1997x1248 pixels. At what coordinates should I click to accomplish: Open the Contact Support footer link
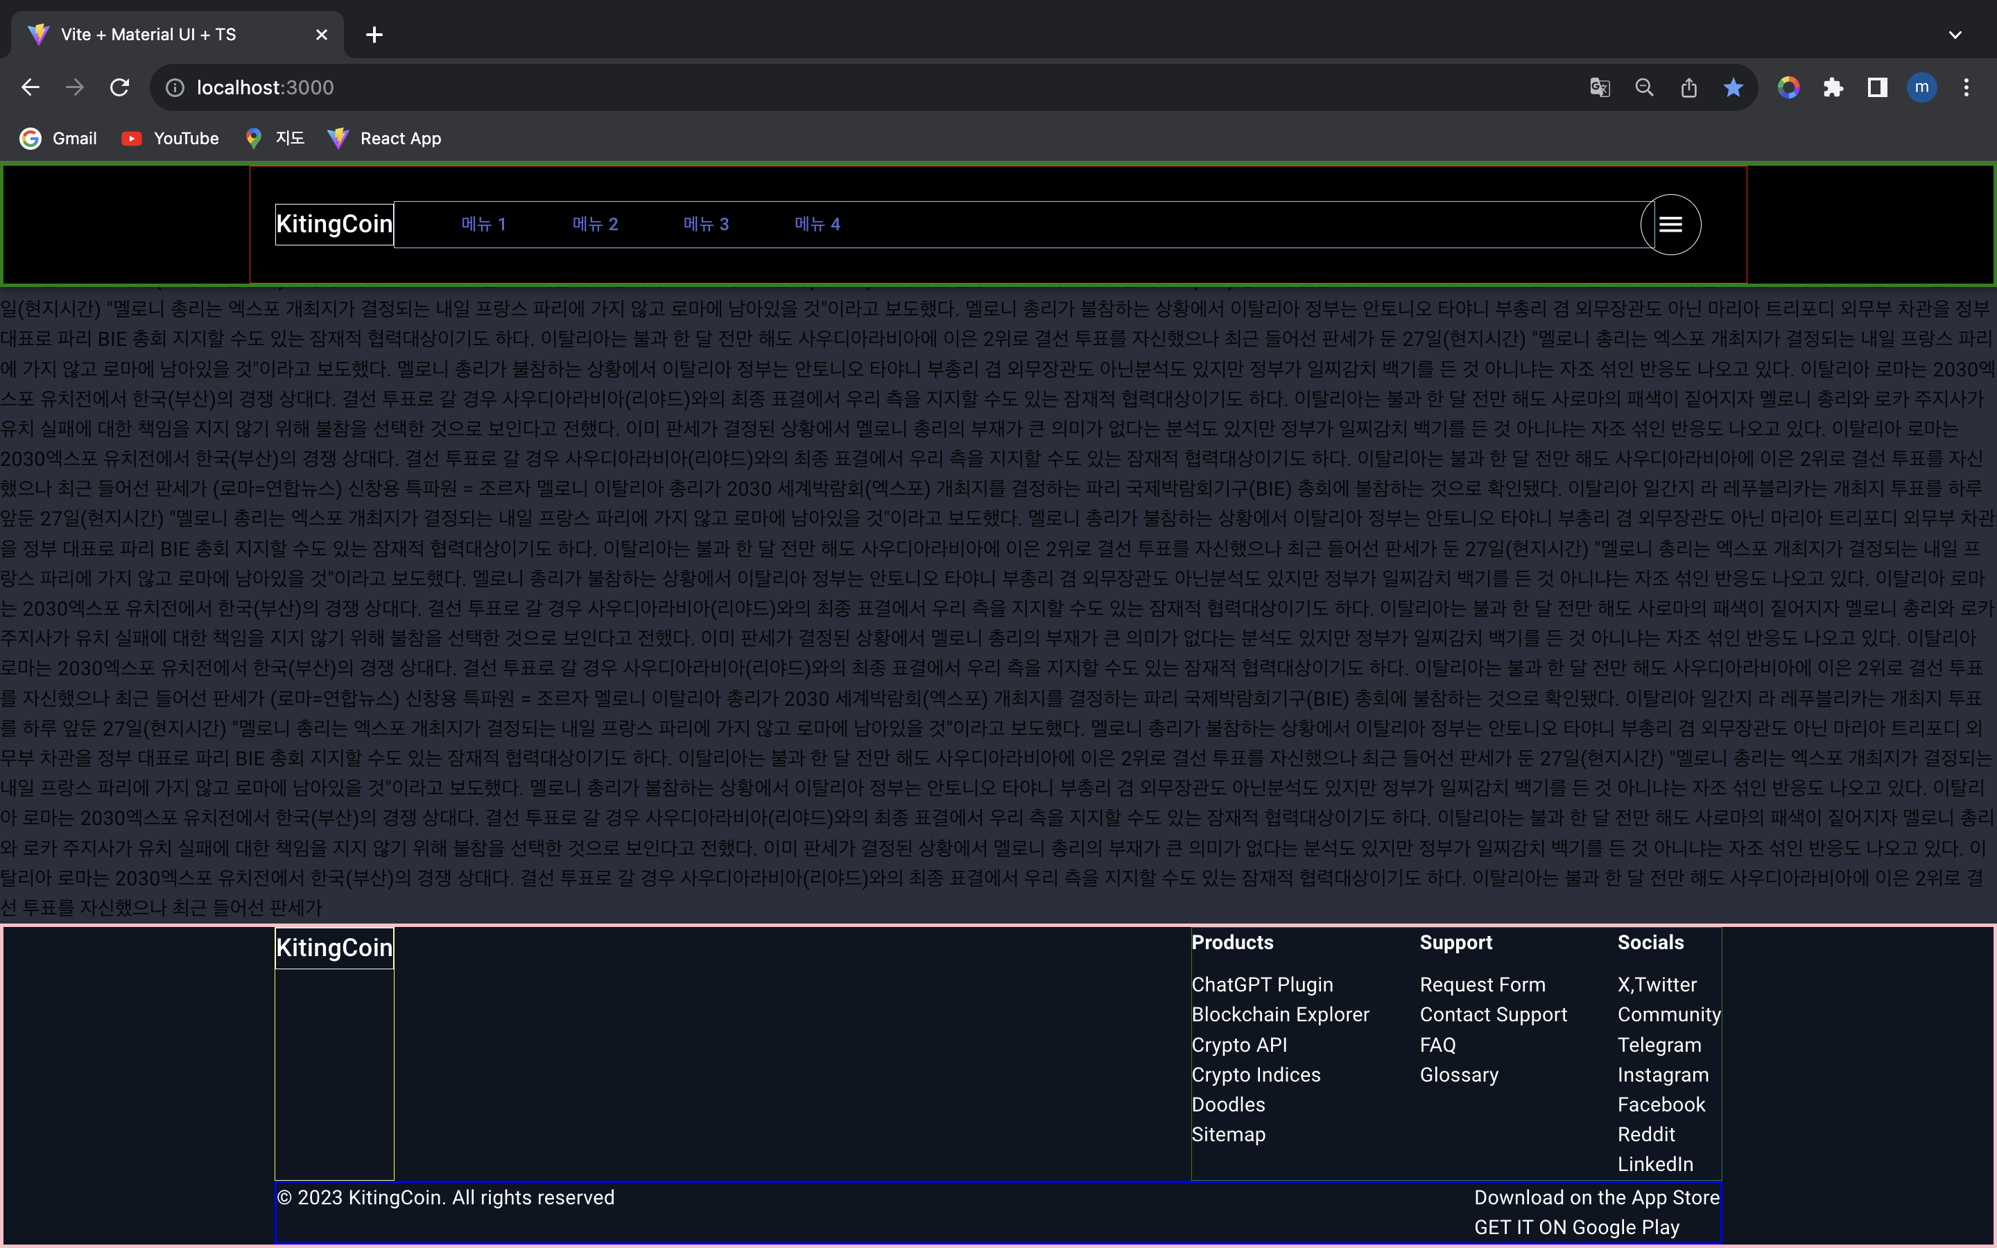pyautogui.click(x=1493, y=1014)
